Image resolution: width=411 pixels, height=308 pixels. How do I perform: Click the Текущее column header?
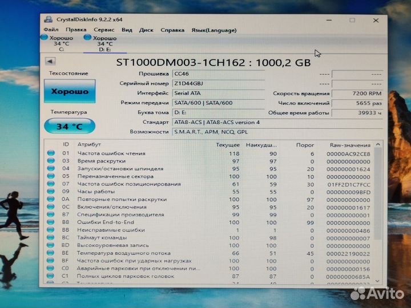(x=228, y=145)
